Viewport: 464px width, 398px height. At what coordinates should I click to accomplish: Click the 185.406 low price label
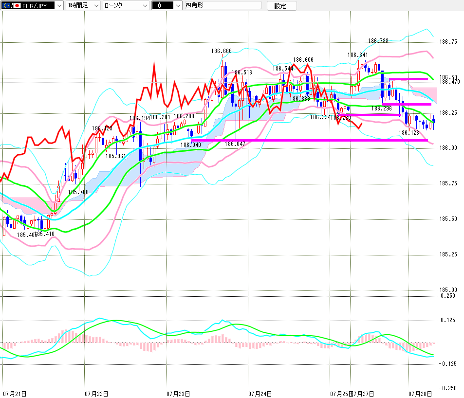tap(26, 235)
